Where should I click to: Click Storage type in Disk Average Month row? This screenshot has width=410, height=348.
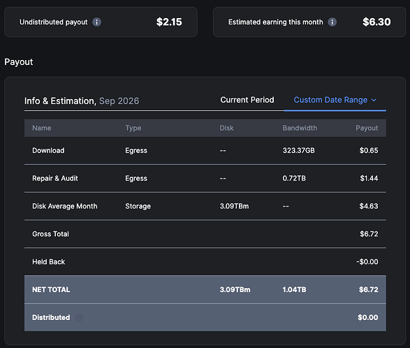138,206
